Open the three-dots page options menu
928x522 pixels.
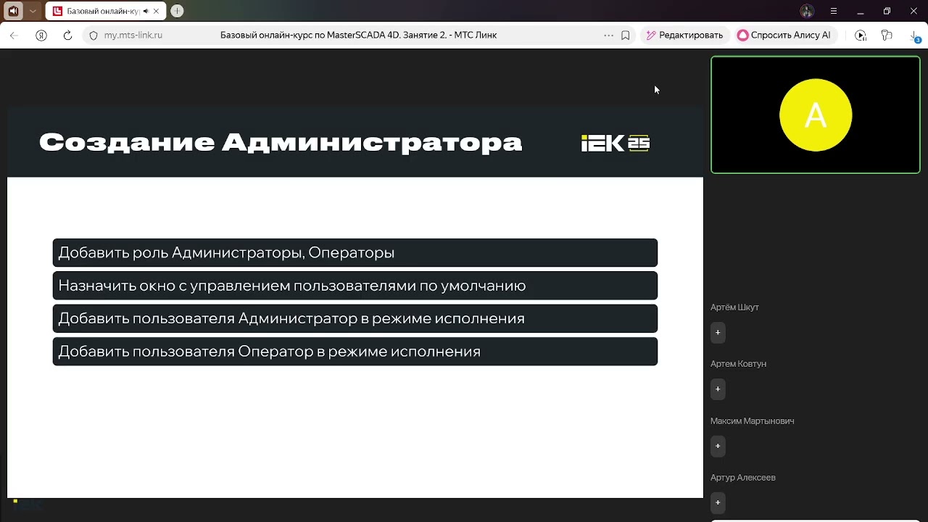point(608,35)
